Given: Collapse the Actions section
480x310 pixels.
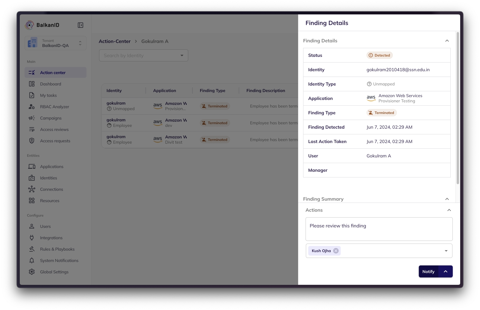Looking at the screenshot, I should pos(449,210).
